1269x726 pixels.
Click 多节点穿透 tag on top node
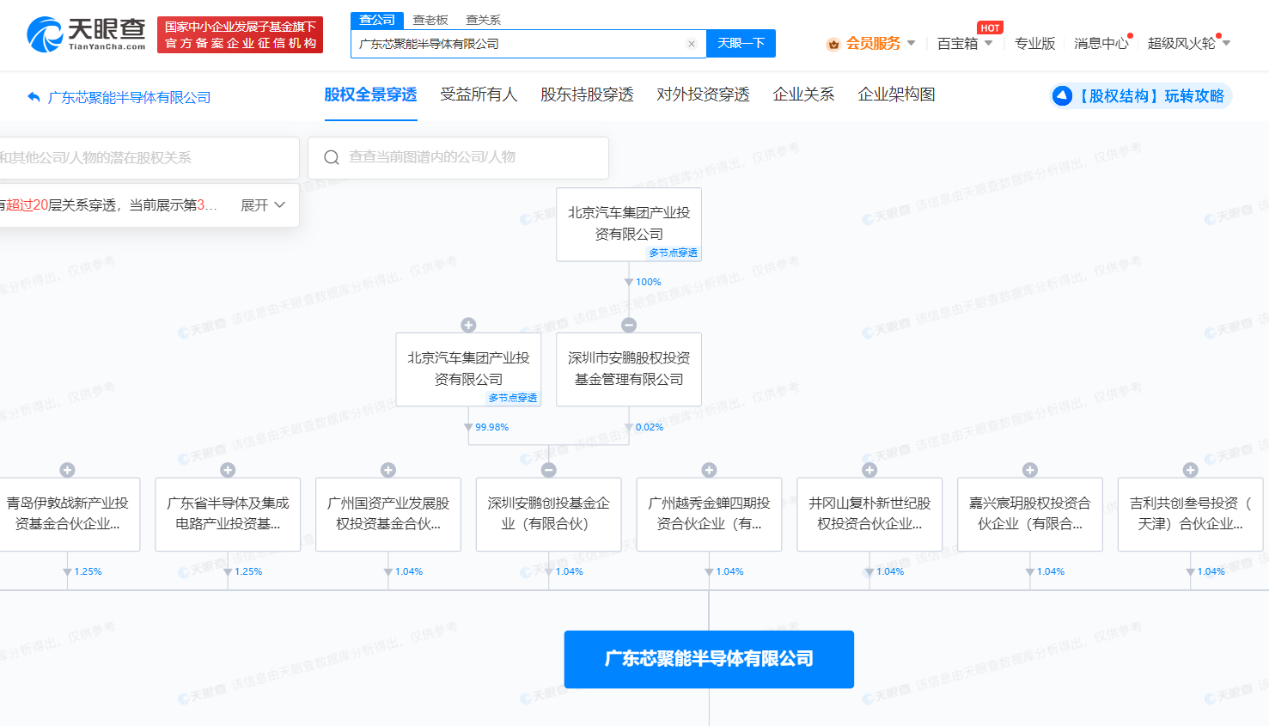point(673,253)
